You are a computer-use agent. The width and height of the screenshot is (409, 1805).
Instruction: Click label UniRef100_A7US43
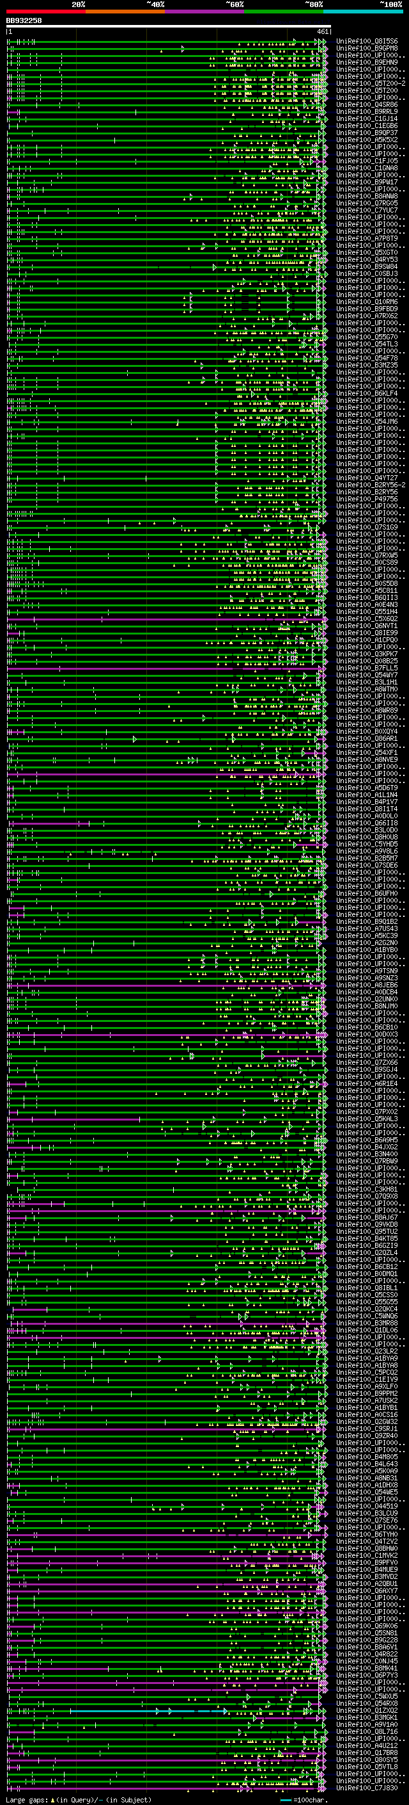[x=367, y=928]
